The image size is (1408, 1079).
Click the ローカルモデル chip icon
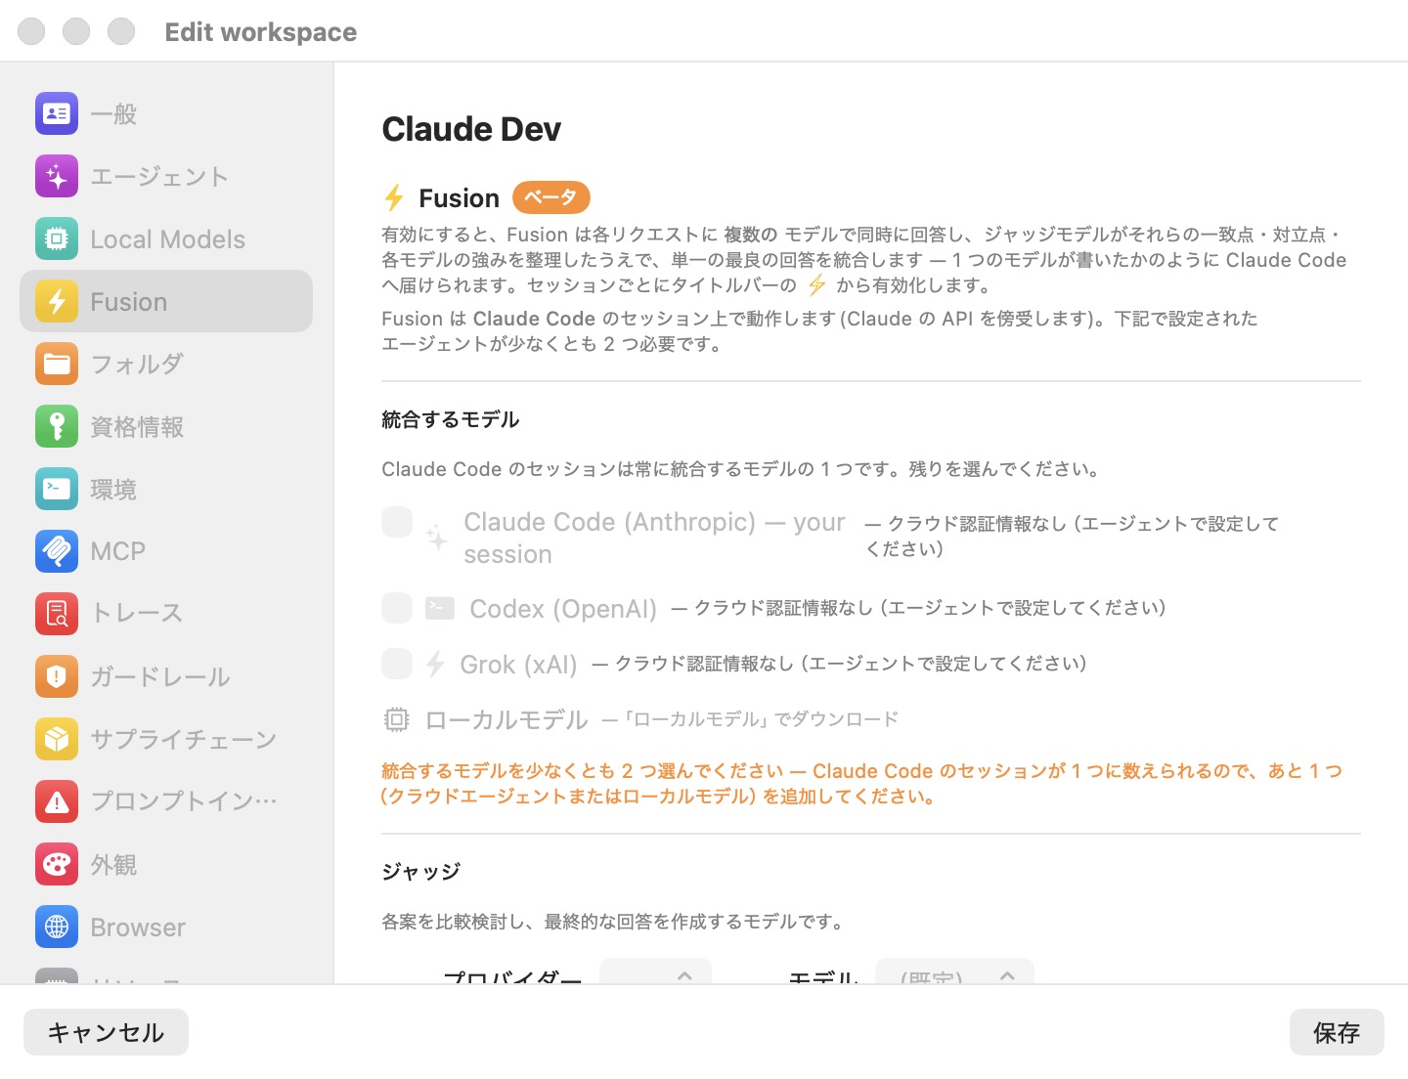point(396,719)
